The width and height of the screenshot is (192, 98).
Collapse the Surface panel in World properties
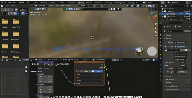pos(177,39)
